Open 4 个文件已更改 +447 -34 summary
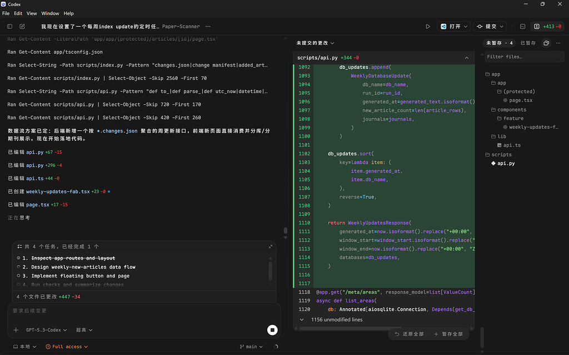 pyautogui.click(x=48, y=297)
